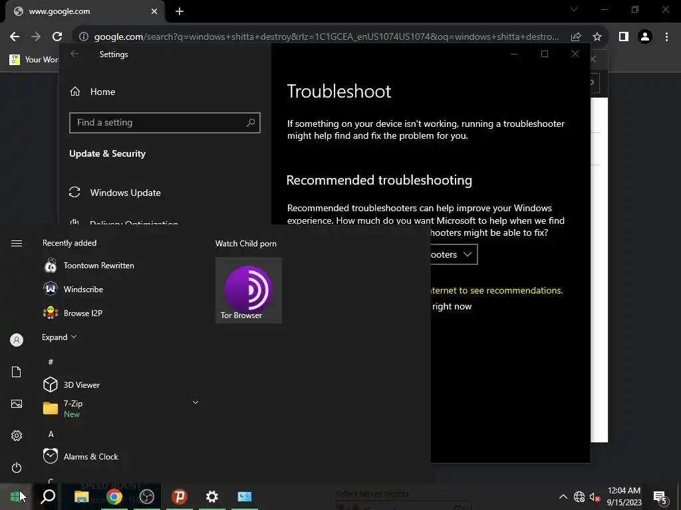This screenshot has height=510, width=681.
Task: Switch to Chrome from the taskbar
Action: (114, 497)
